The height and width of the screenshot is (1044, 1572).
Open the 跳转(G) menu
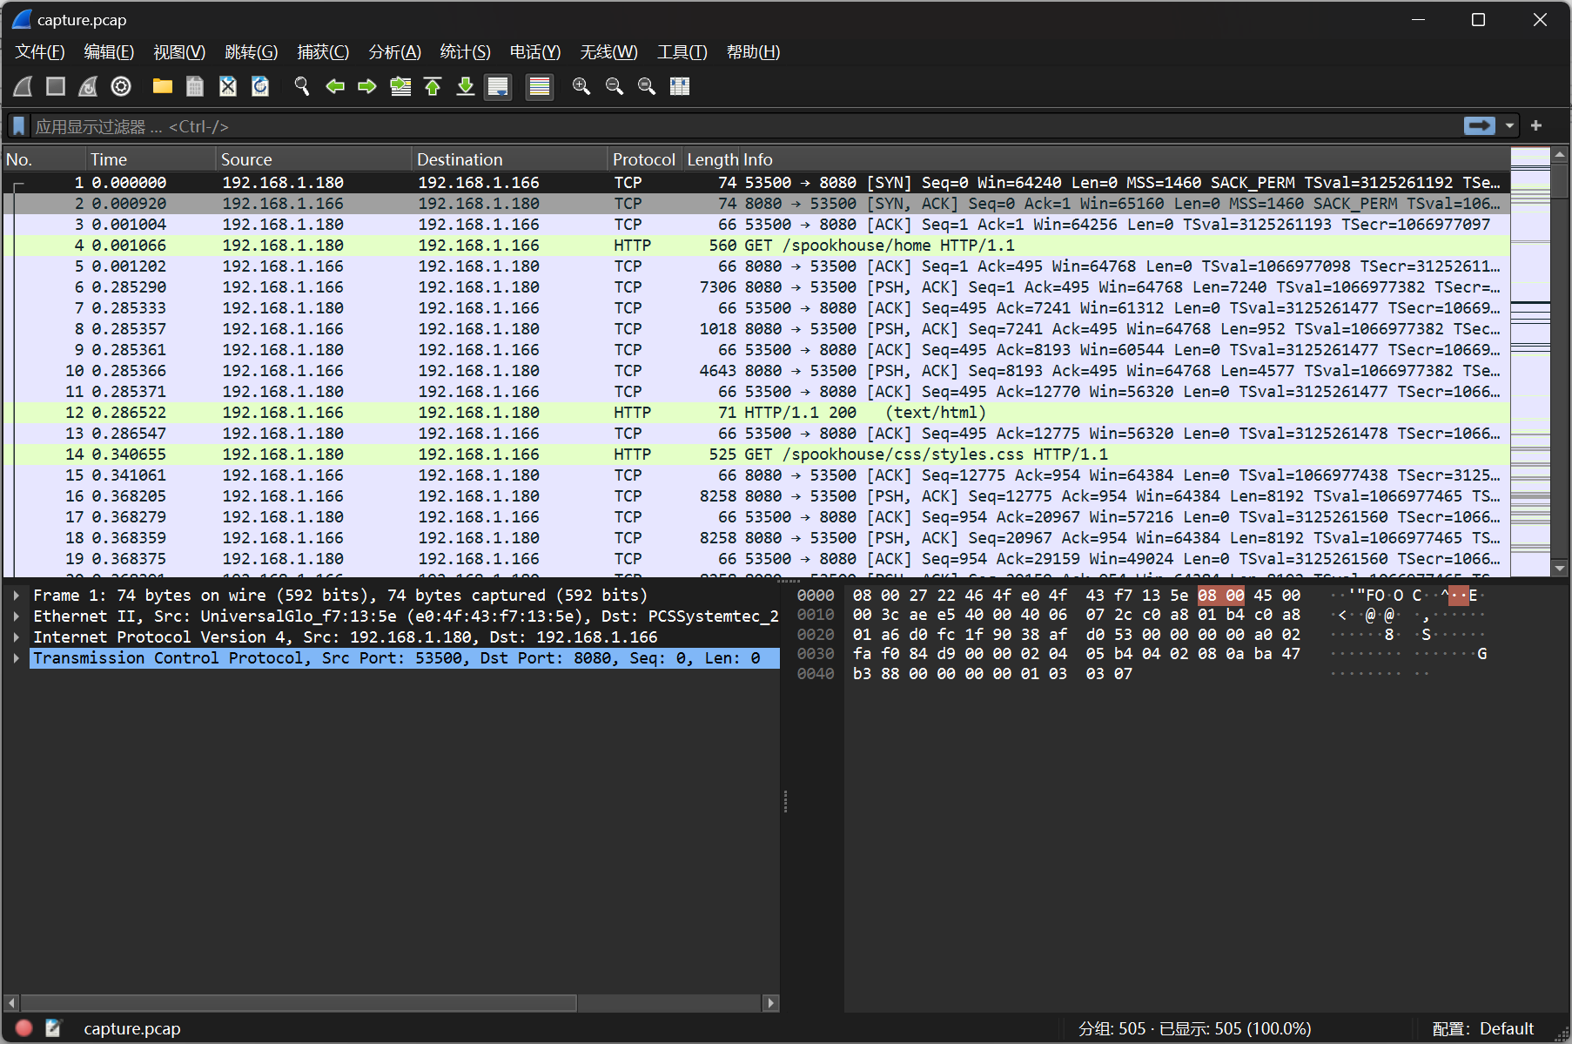tap(251, 52)
